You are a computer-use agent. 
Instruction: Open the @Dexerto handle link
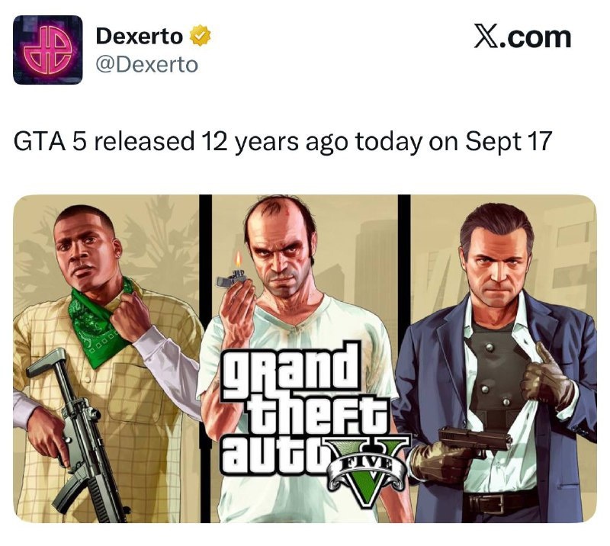[x=146, y=65]
